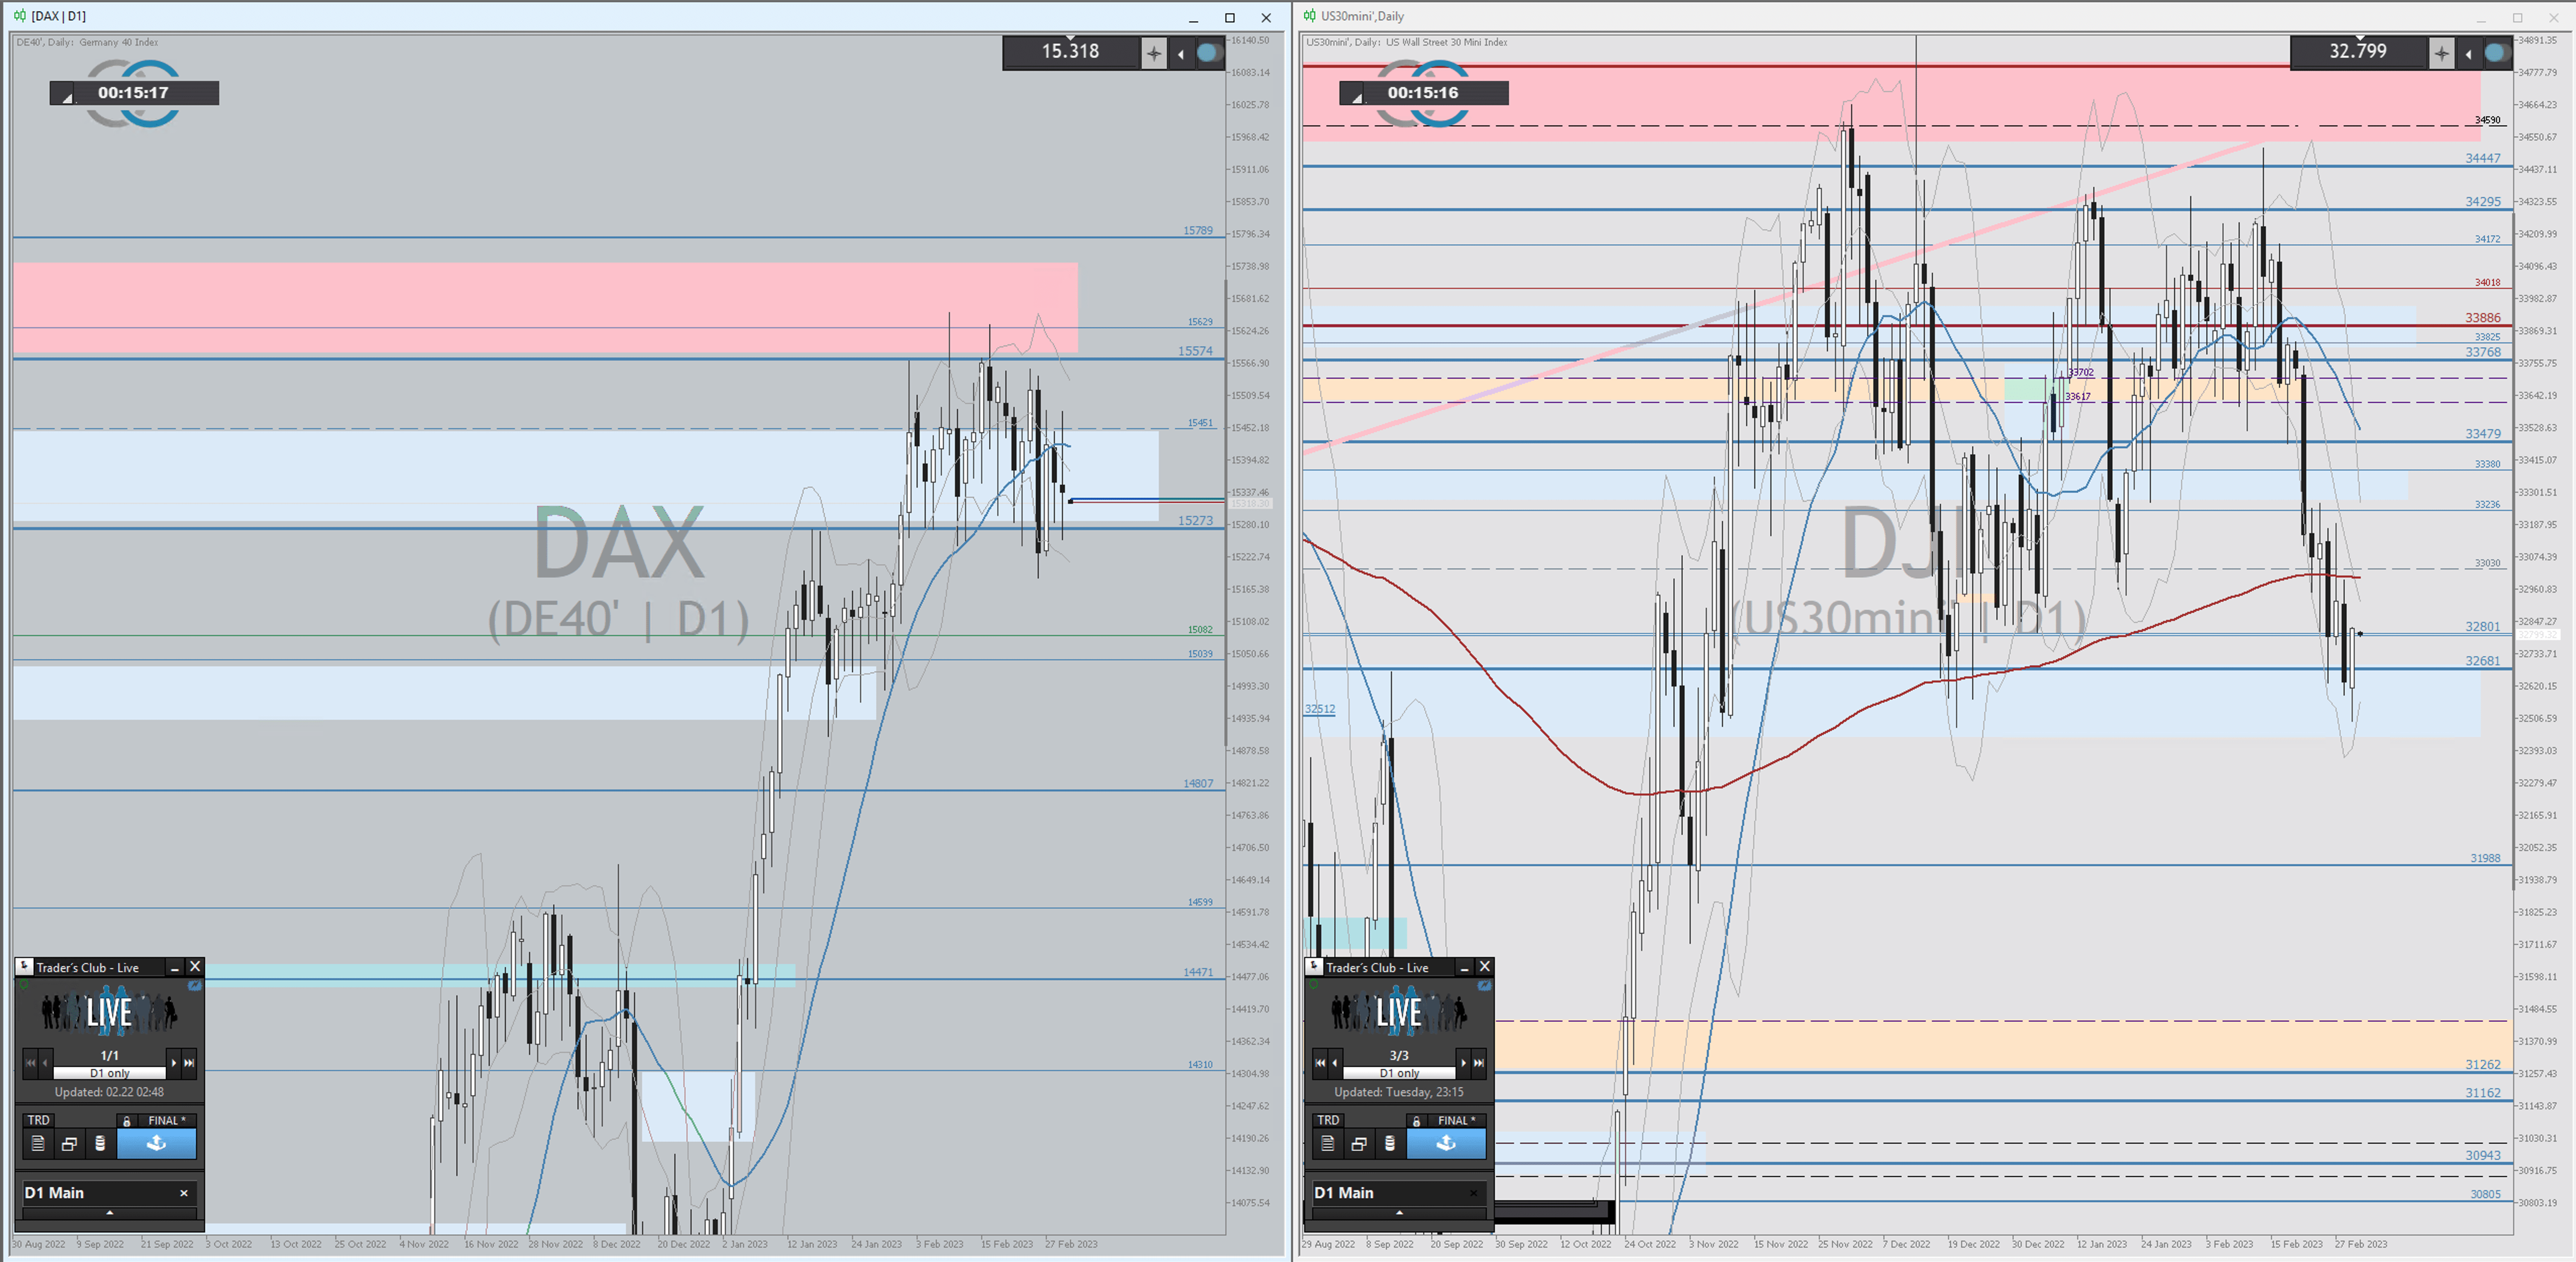Screen dimensions: 2576x1262
Task: Collapse the US30mini price box with the left arrow
Action: coord(2469,54)
